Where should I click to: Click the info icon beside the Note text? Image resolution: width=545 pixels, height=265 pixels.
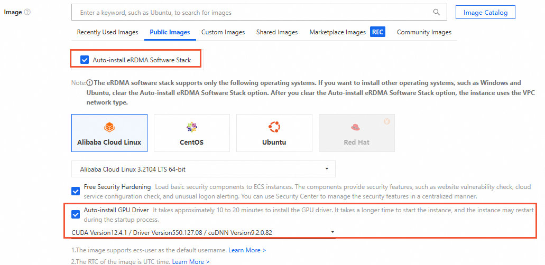90,83
